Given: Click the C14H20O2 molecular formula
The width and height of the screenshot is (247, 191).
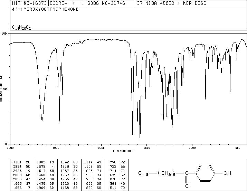Looking at the screenshot, I should pos(21,27).
